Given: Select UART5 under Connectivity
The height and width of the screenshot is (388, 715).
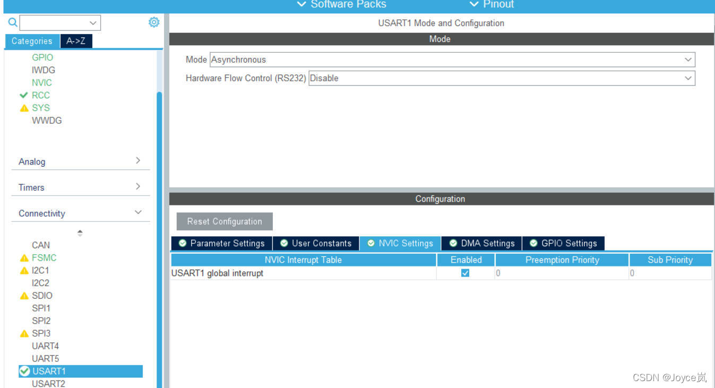Looking at the screenshot, I should 45,359.
